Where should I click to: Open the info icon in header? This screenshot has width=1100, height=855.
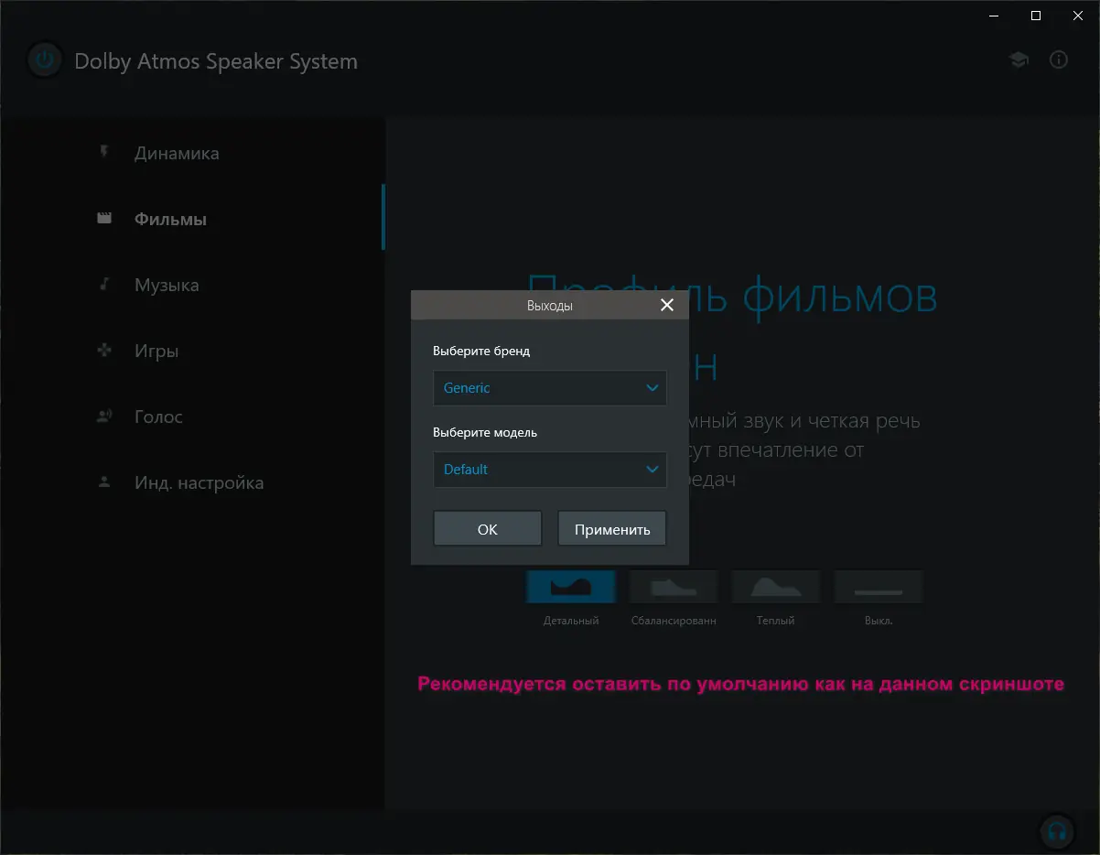[1059, 60]
